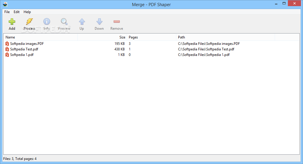
Task: Click the PDF icon beside Softpedia images.PDF
Action: (7, 44)
